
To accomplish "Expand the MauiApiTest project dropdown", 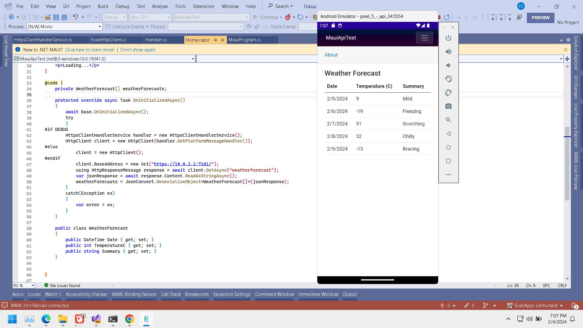I will pos(193,59).
